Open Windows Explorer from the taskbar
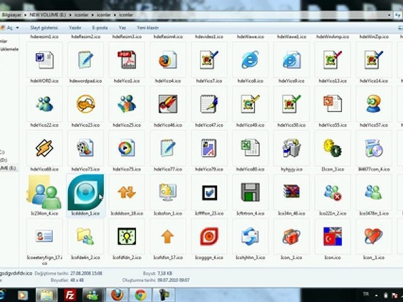 (x=47, y=295)
